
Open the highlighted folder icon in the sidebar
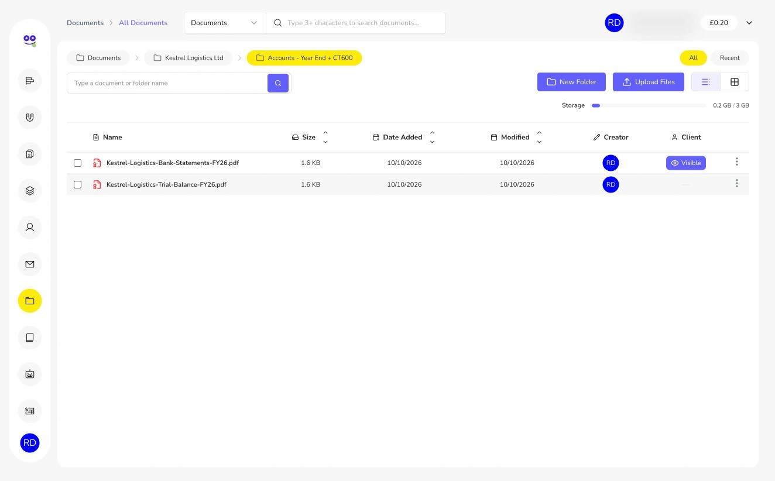(x=30, y=301)
